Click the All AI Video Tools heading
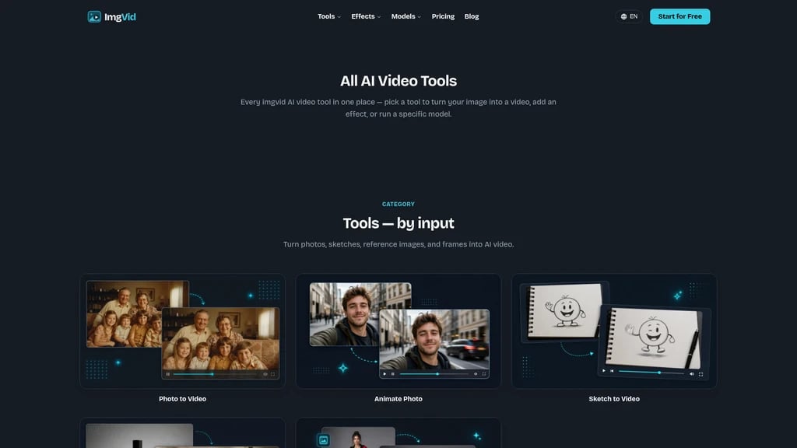 [x=398, y=81]
